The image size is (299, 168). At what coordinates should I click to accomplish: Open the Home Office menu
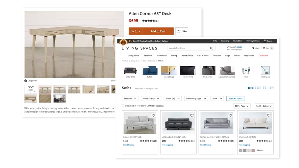187,56
